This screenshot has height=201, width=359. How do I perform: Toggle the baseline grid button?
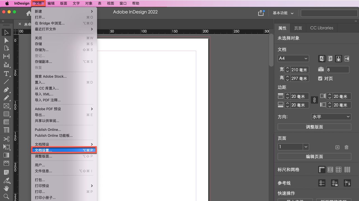click(x=330, y=170)
